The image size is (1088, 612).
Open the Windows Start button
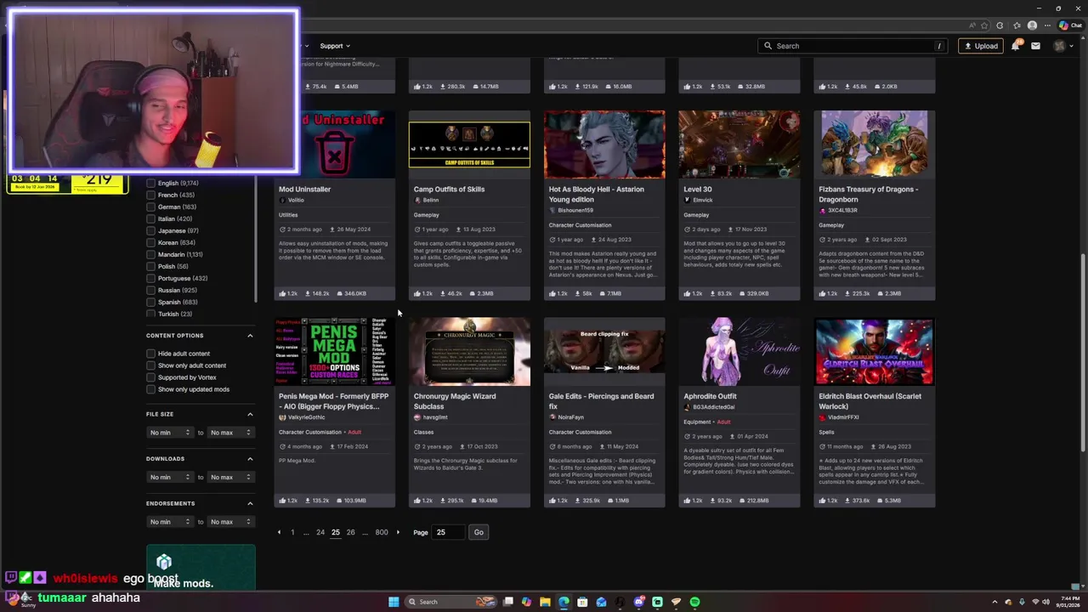(x=394, y=602)
